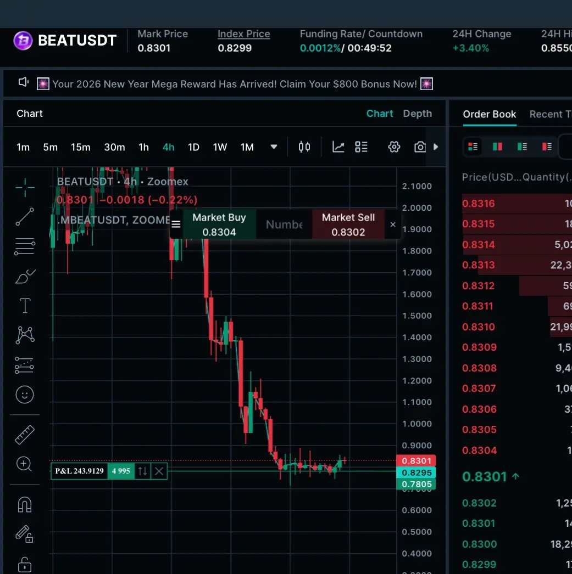This screenshot has height=574, width=572.
Task: Activate the zoom in tool
Action: [x=24, y=464]
